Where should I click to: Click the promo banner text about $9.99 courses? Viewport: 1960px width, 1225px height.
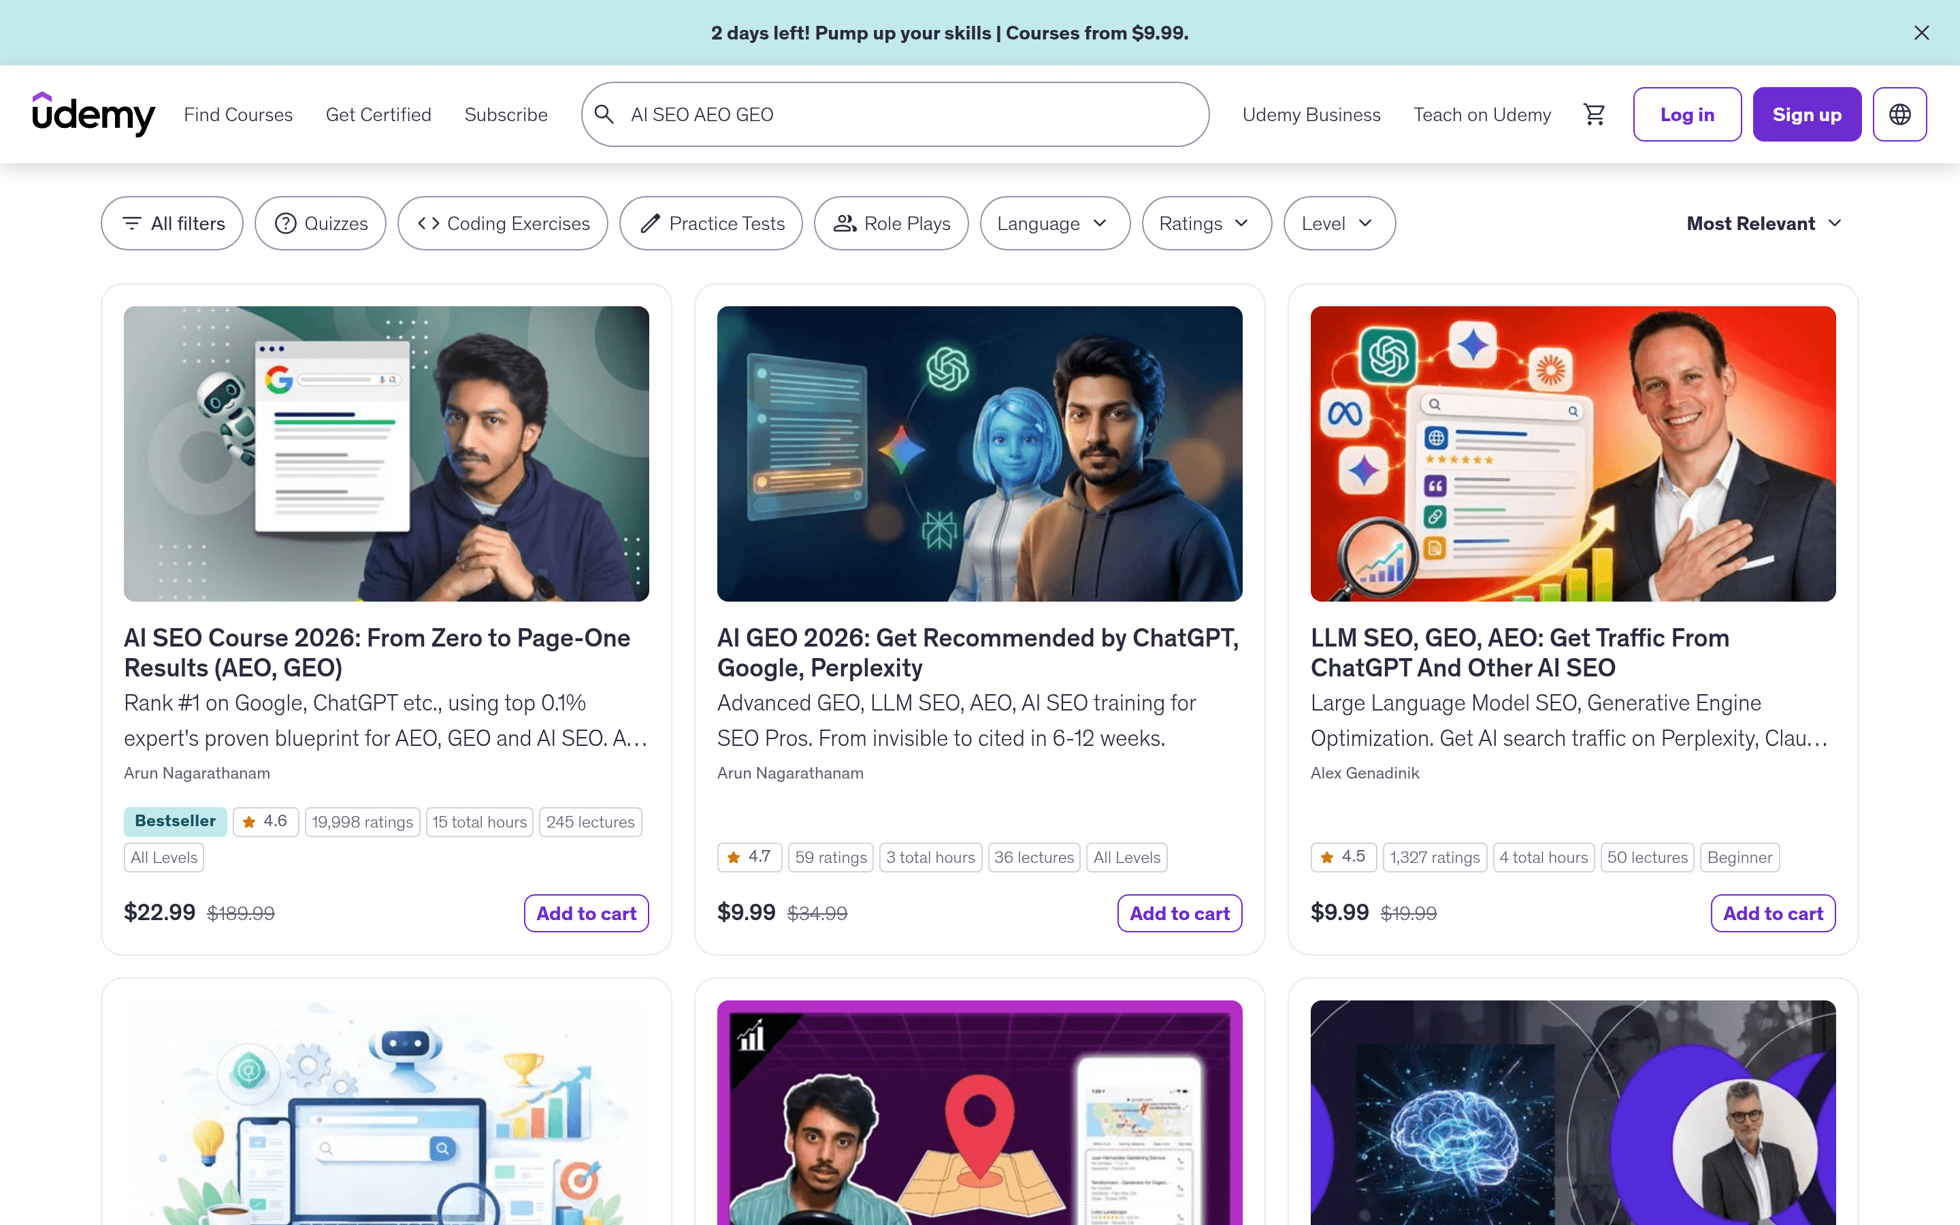click(949, 33)
